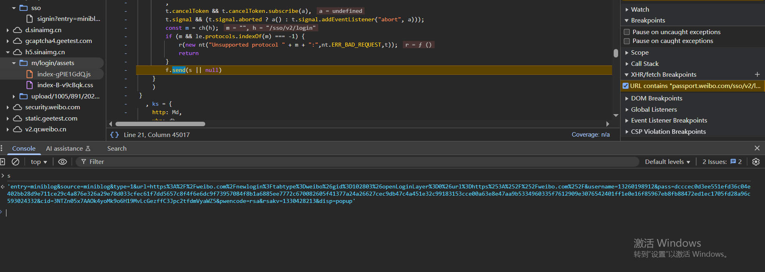Open the top context selector dropdown
765x272 pixels.
39,162
